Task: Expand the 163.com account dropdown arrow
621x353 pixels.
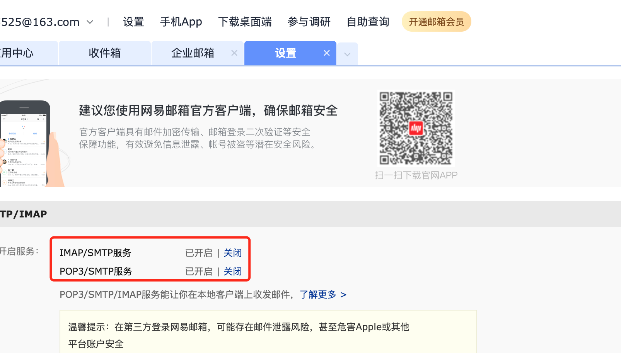Action: click(x=90, y=22)
